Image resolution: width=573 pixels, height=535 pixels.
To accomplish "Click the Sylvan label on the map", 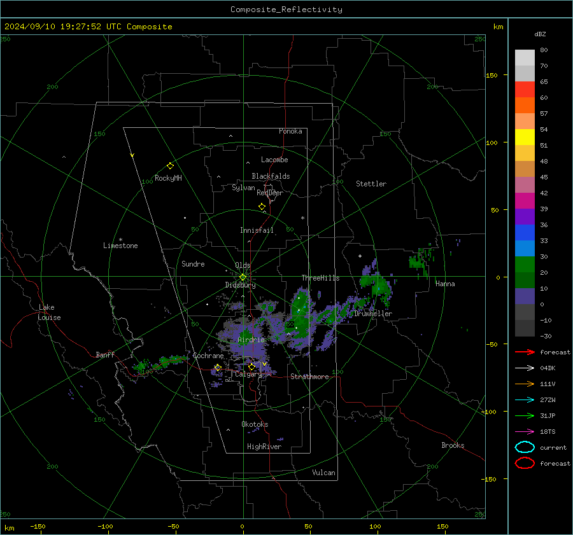I will (x=243, y=188).
